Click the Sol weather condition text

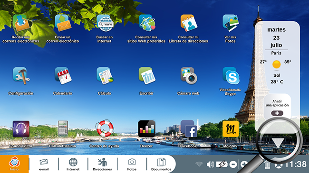277,75
